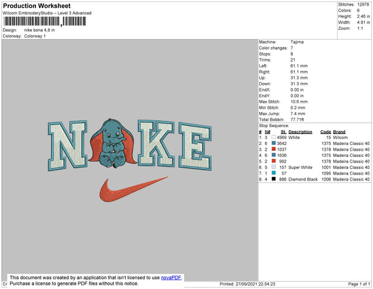The image size is (373, 289).
Task: Click 'Wilcom EmbroideryStudio – Level 3 Advanced' text
Action: pos(47,13)
